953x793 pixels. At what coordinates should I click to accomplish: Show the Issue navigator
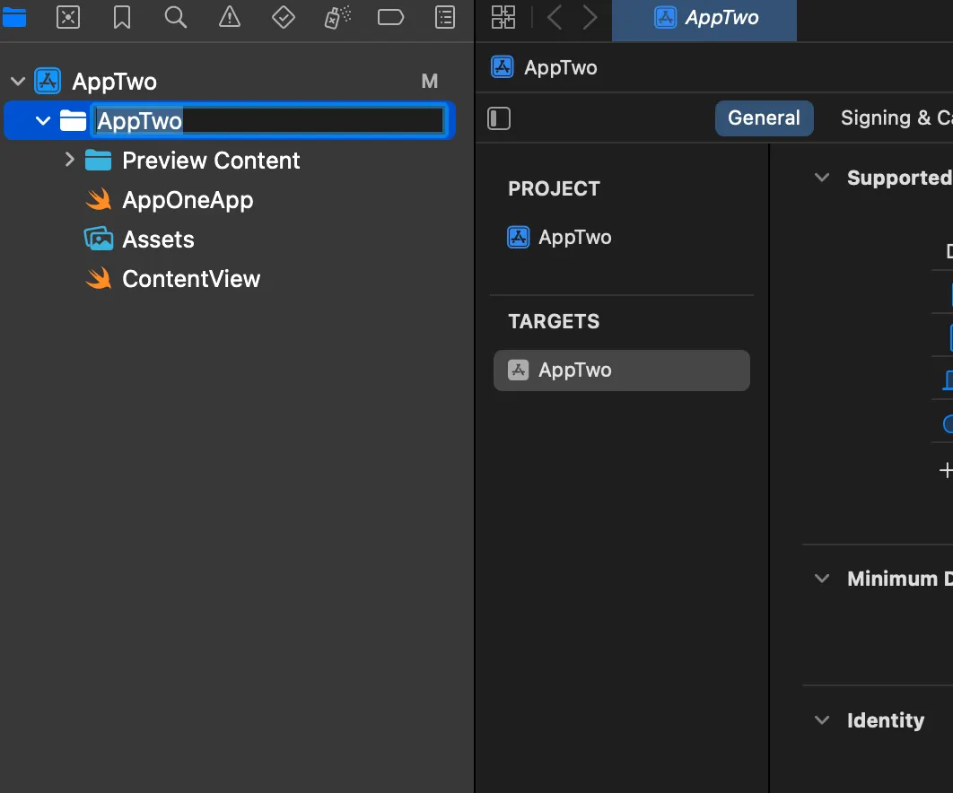click(230, 16)
